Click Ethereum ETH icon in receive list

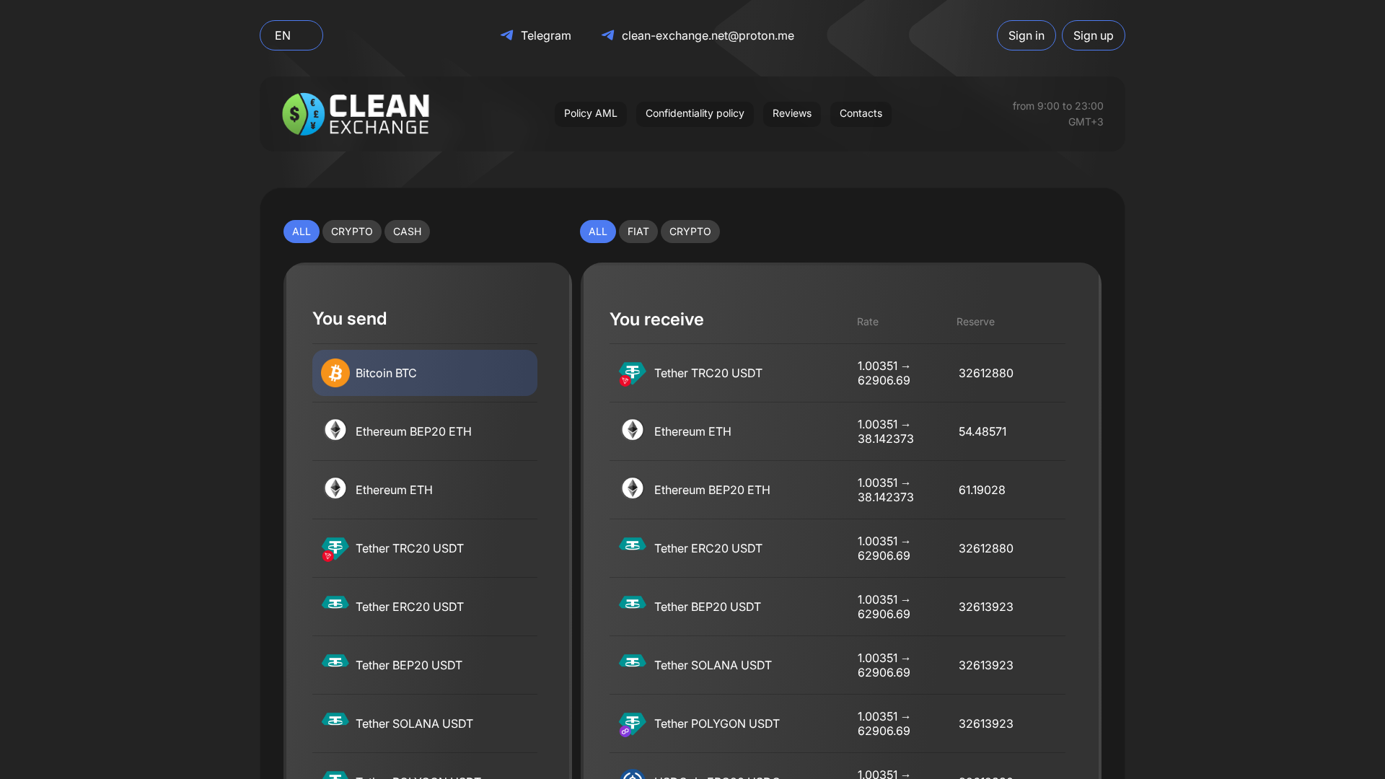pyautogui.click(x=633, y=430)
